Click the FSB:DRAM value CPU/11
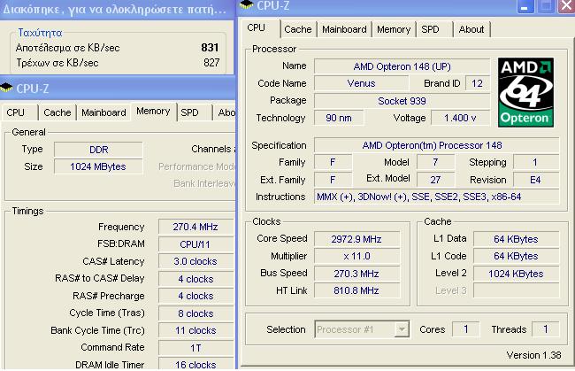The image size is (575, 371). click(x=195, y=244)
